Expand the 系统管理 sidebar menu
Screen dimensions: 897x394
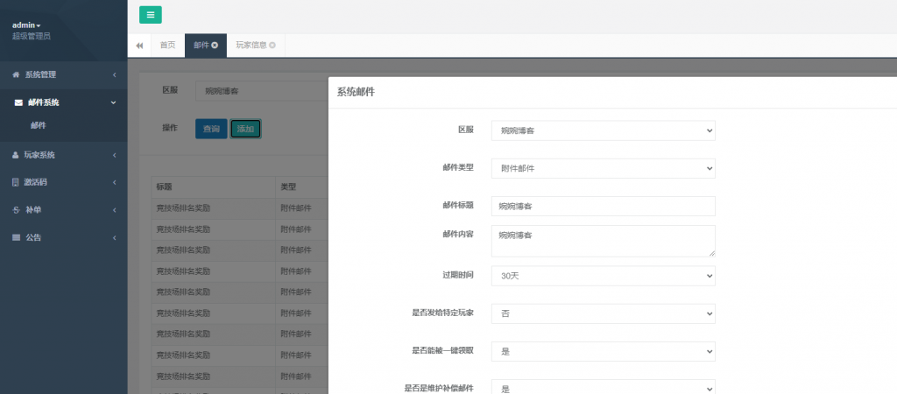tap(63, 74)
